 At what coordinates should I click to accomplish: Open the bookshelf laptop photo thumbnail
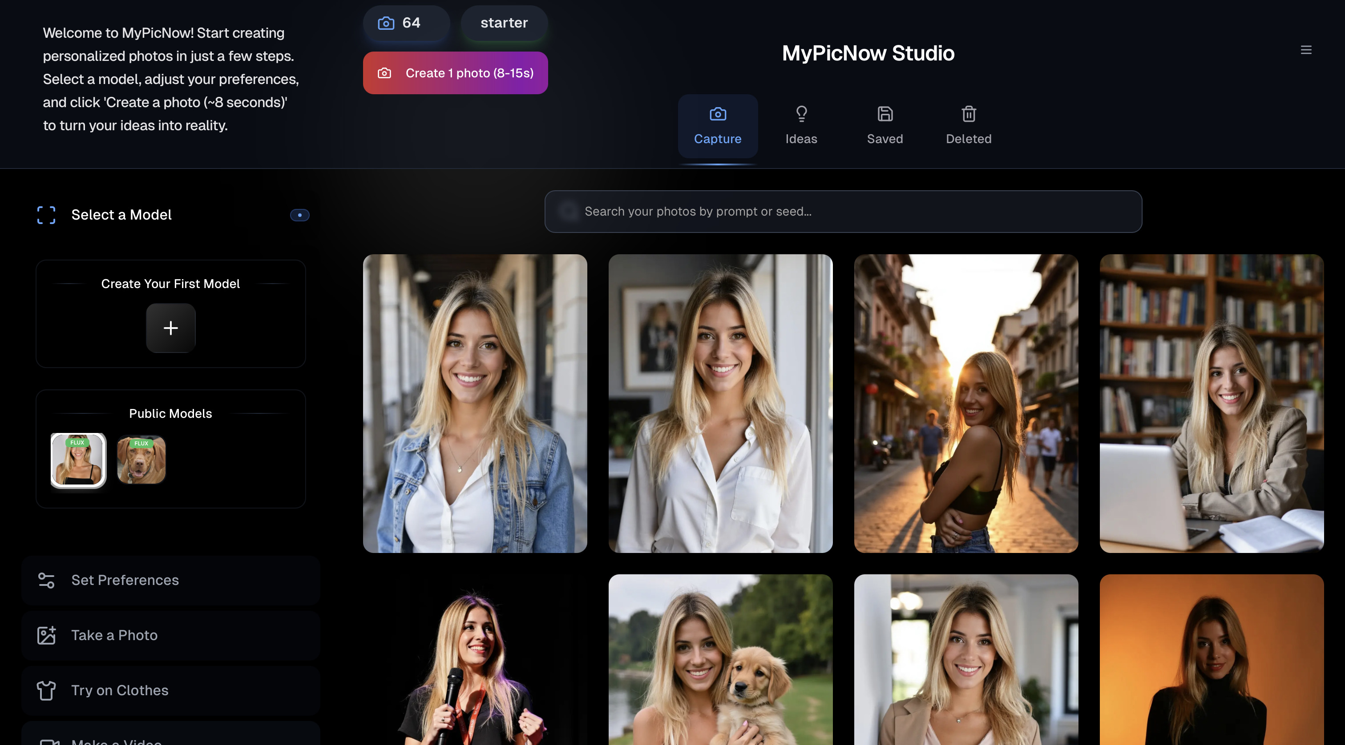pos(1212,403)
